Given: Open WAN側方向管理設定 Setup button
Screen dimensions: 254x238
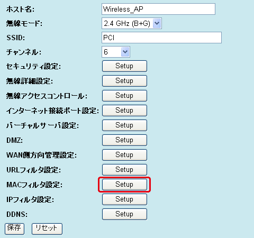Looking at the screenshot, I should [124, 155].
